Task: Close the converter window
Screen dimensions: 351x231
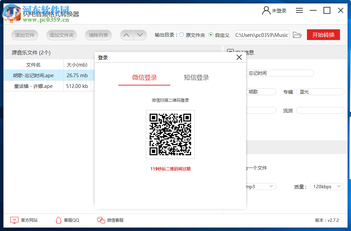Action: [x=341, y=10]
